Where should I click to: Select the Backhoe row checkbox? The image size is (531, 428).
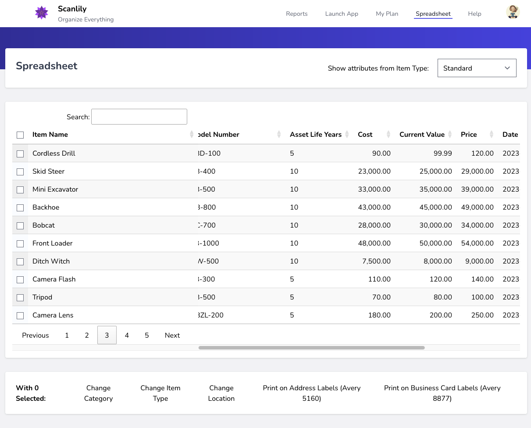point(20,208)
